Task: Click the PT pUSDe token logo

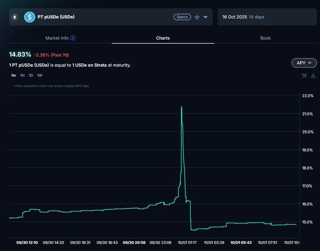Action: [x=30, y=17]
